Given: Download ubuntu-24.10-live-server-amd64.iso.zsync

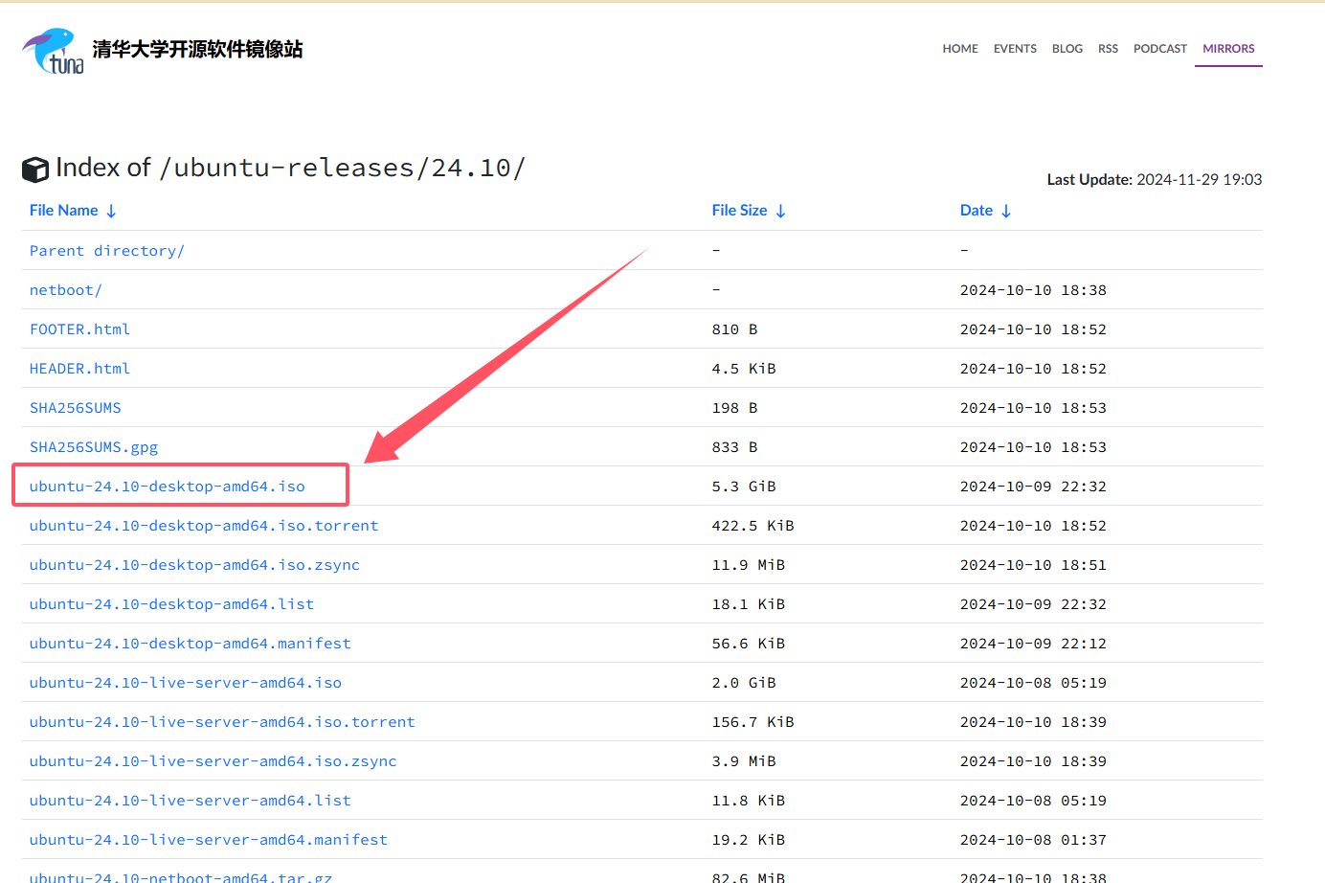Looking at the screenshot, I should (x=213, y=761).
